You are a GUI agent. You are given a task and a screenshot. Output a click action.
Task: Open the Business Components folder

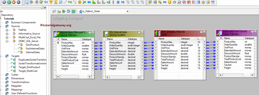point(23,23)
